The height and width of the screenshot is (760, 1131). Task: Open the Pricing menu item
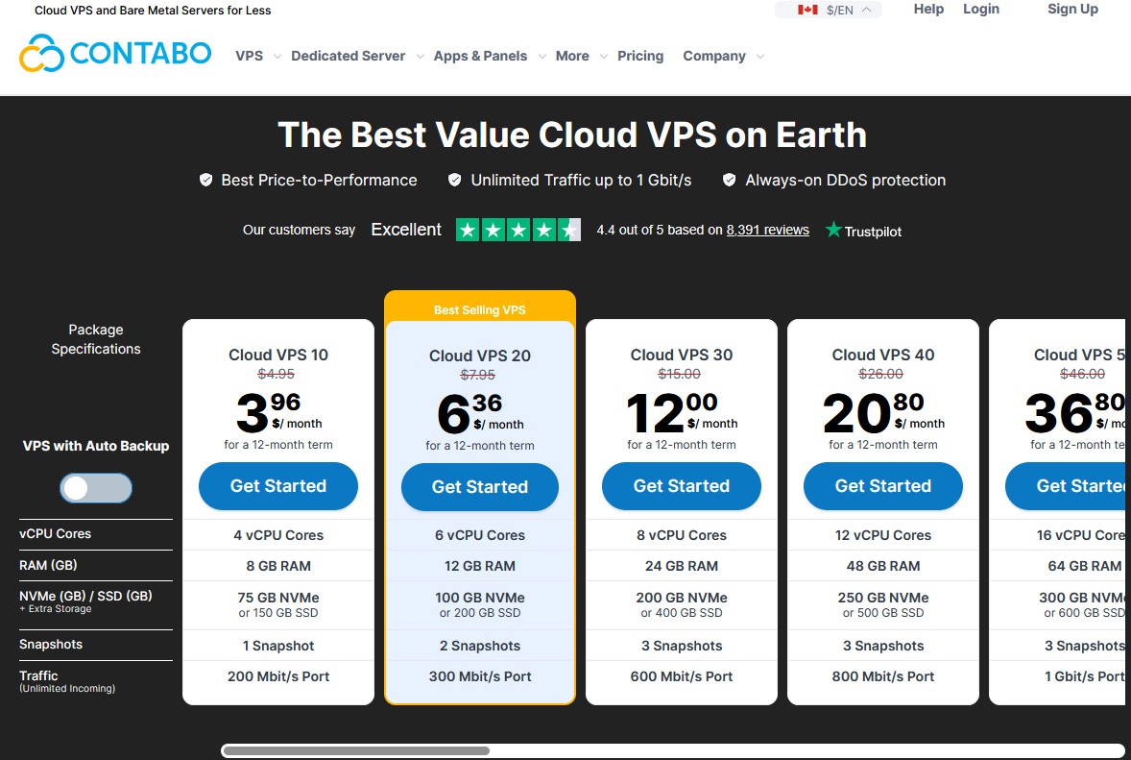[x=640, y=56]
